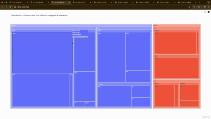211x119 pixels.
Task: Close the 127.0.0.1:61784 tab
Action: coord(48,2)
